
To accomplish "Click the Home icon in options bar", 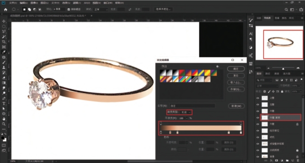I will tap(6, 9).
